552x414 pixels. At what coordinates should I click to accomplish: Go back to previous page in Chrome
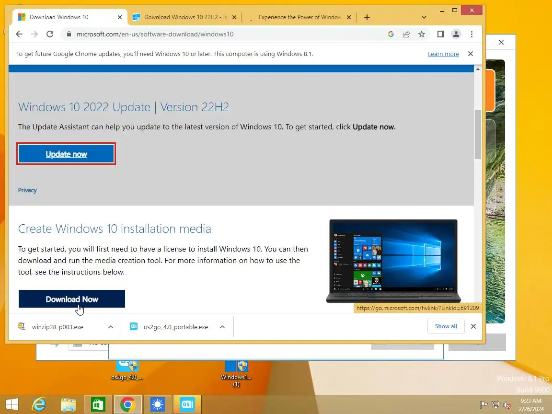19,34
